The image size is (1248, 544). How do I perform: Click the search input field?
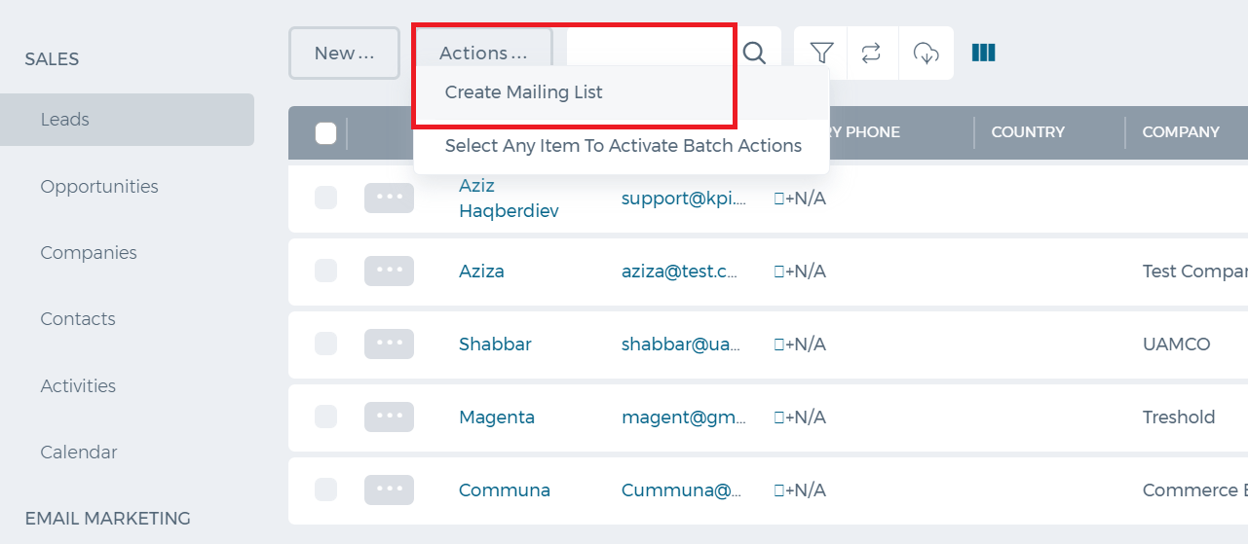(650, 53)
